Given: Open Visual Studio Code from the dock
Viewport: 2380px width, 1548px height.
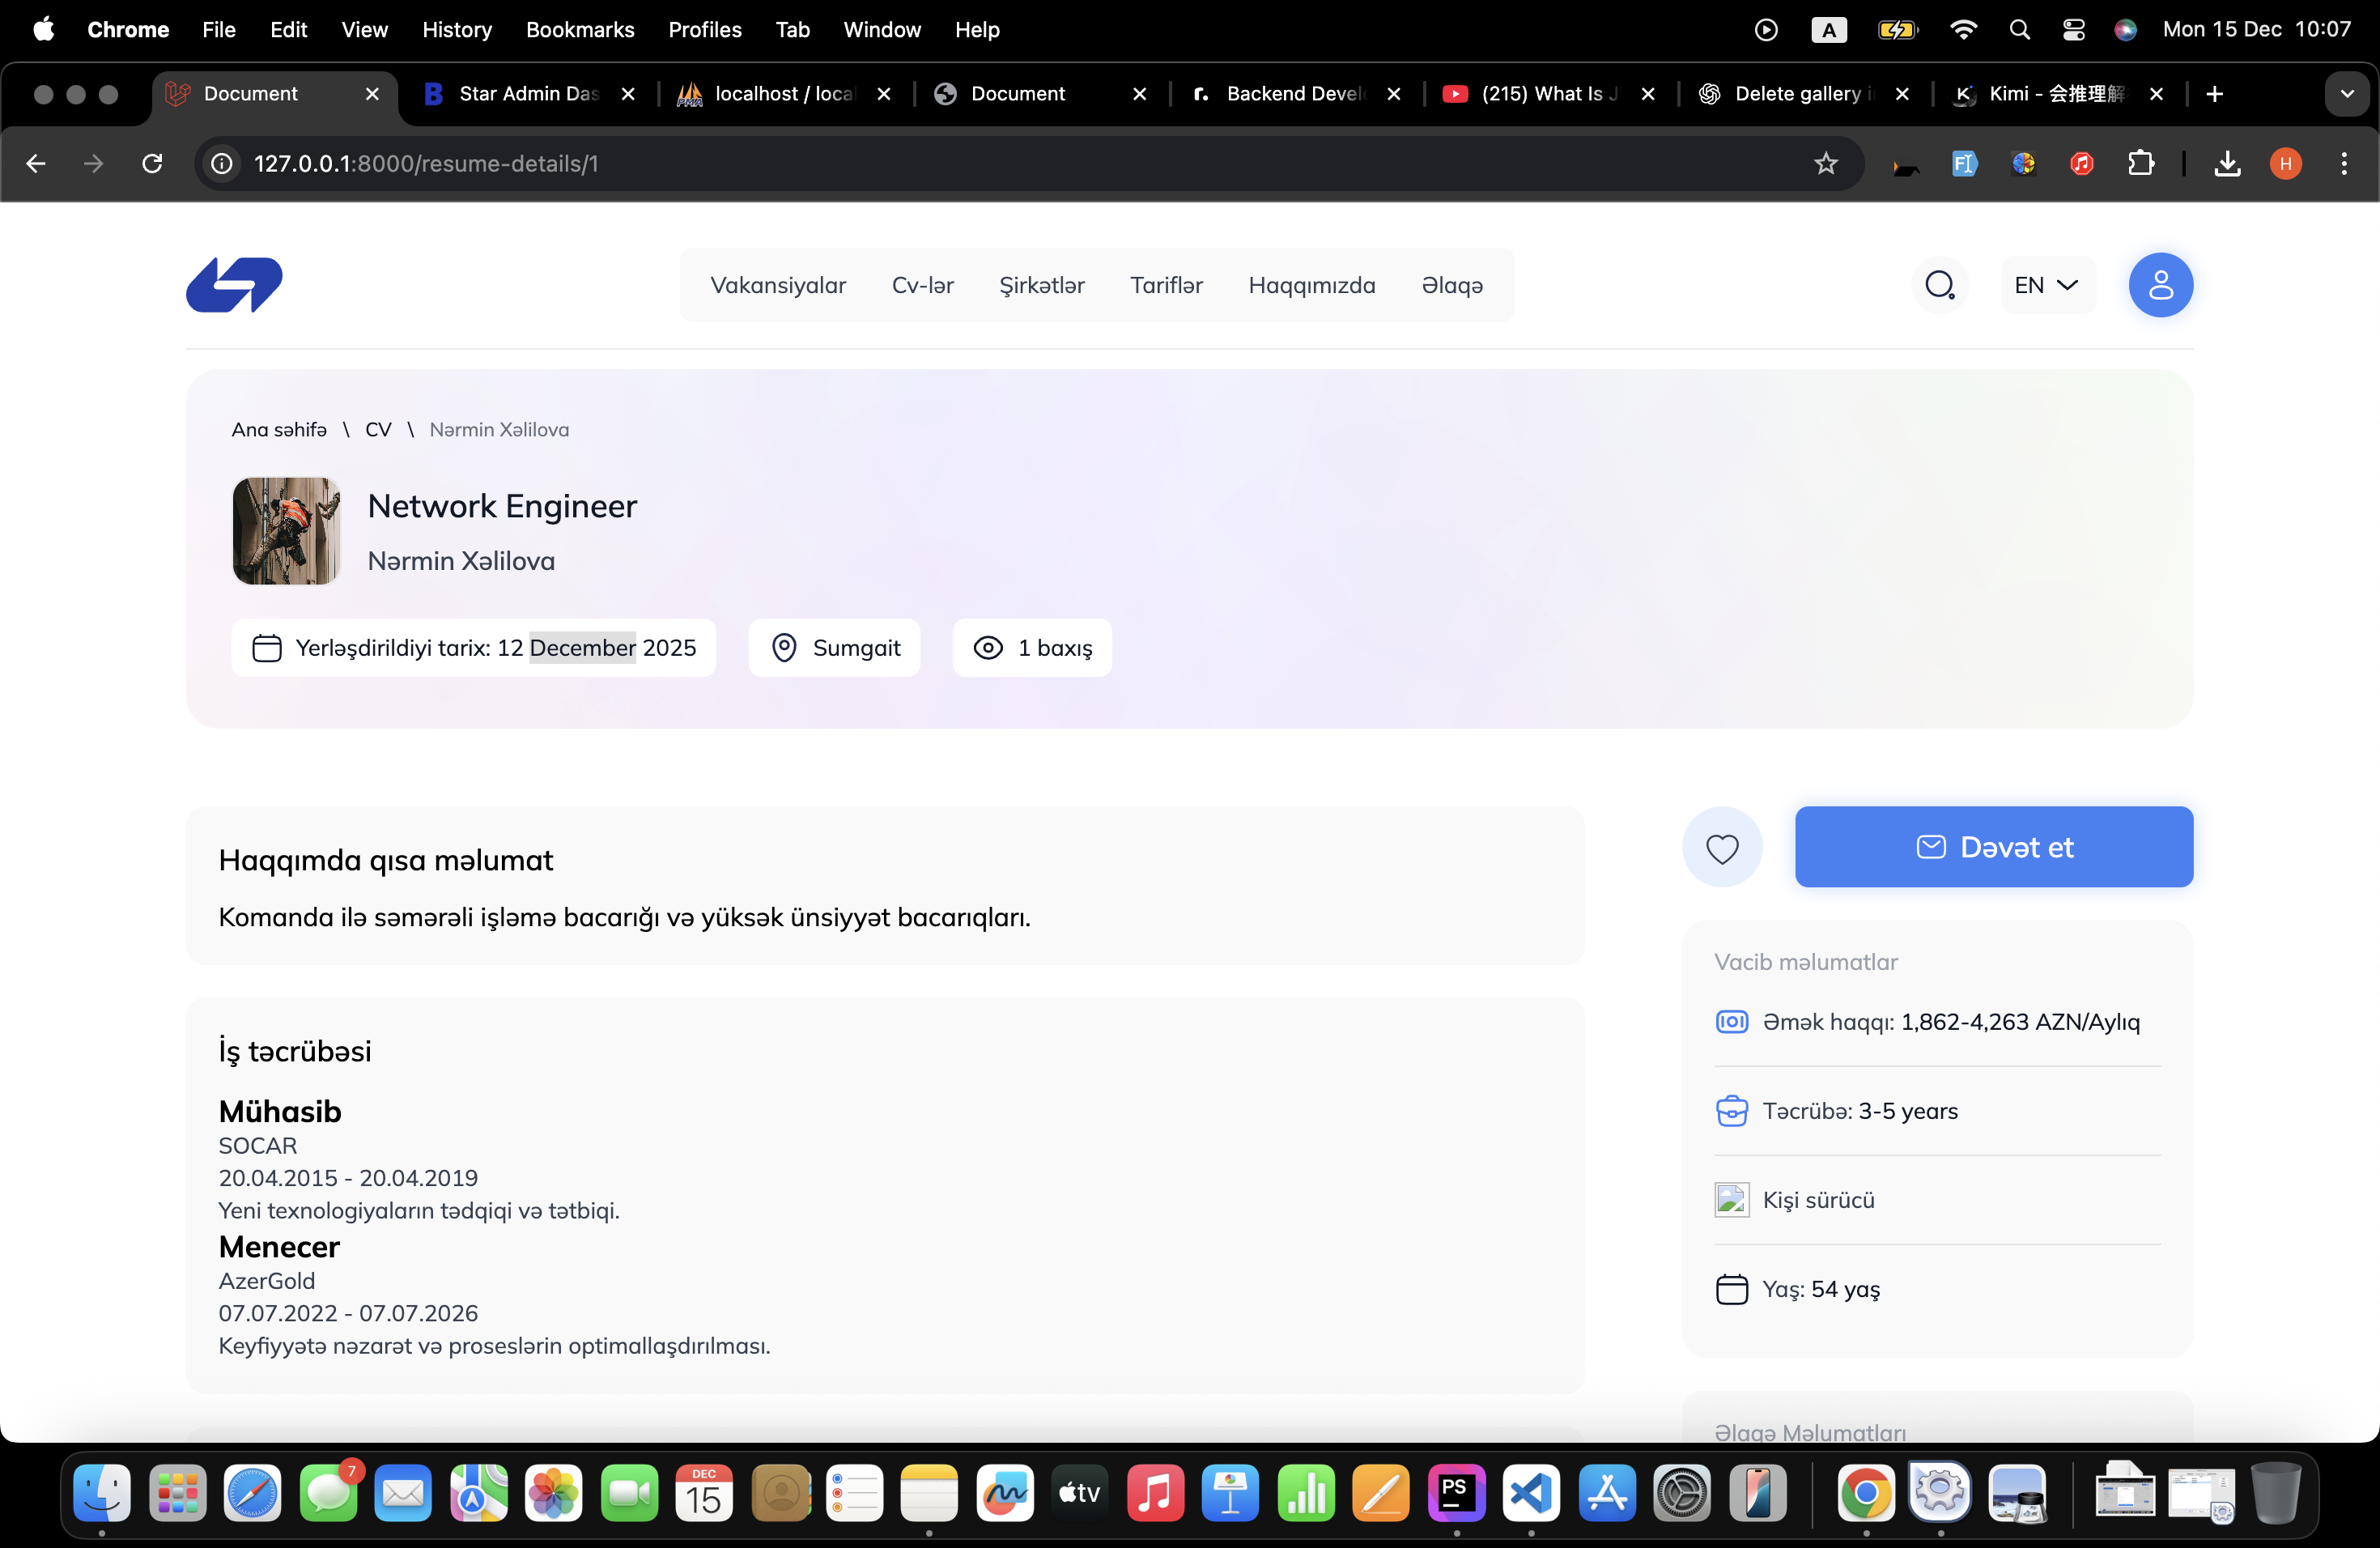Looking at the screenshot, I should tap(1531, 1494).
